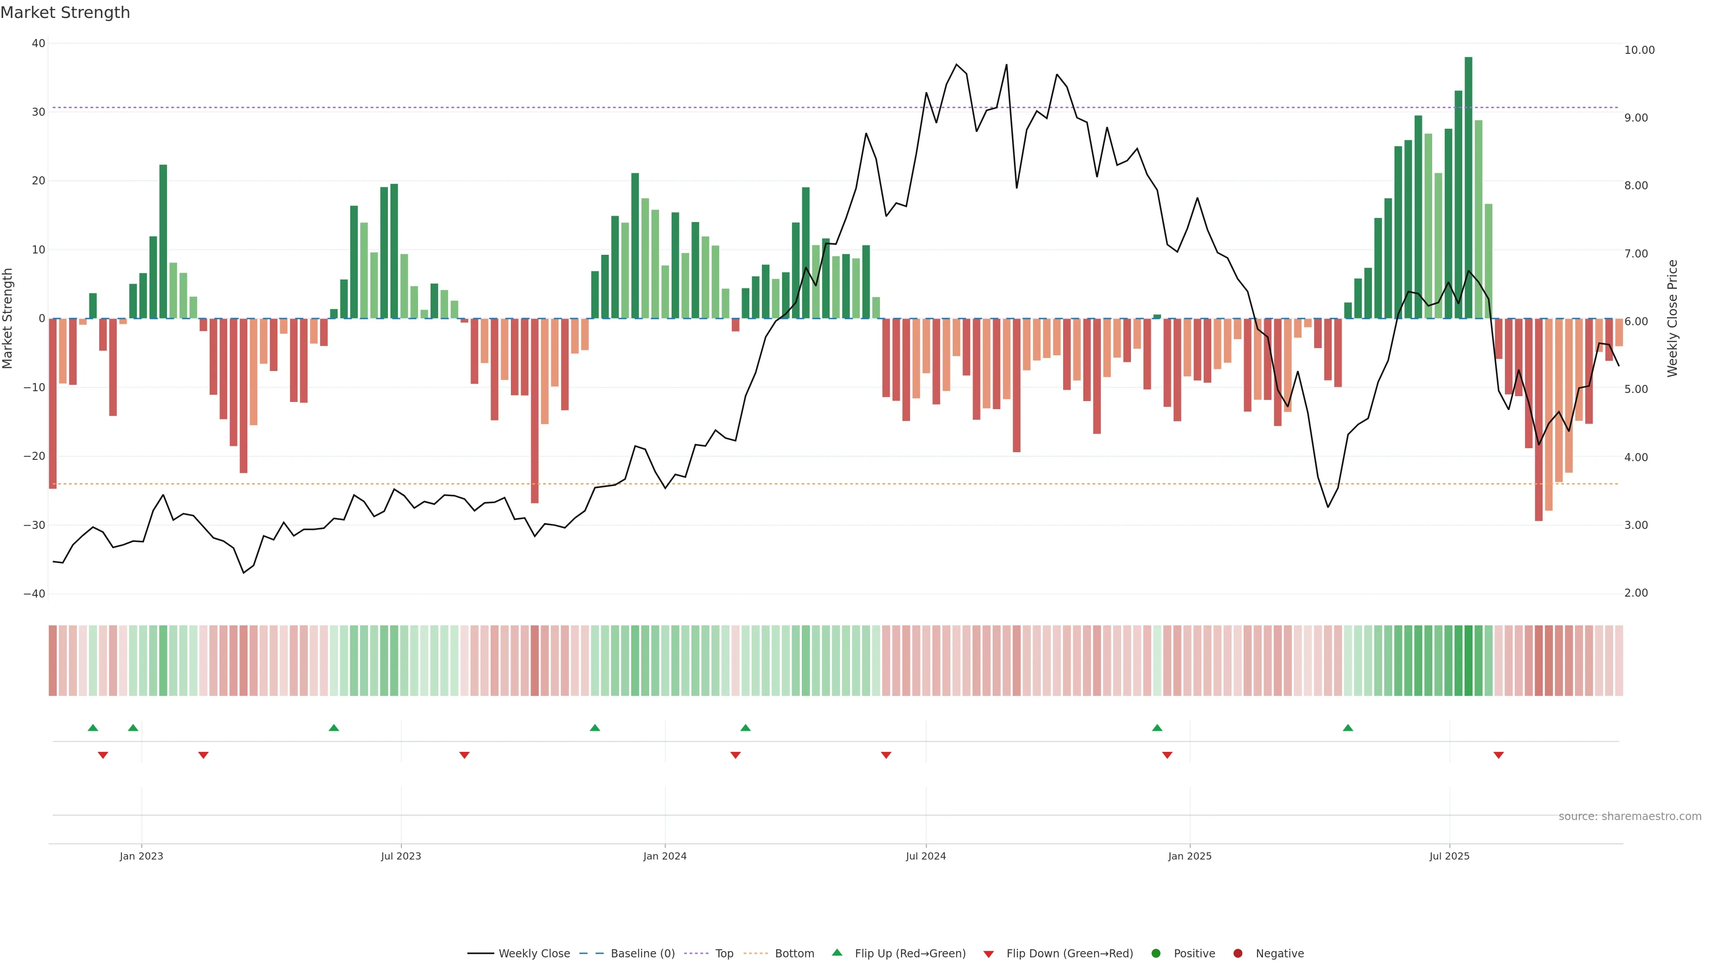Viewport: 1724px width, 969px height.
Task: Select the last green Flip Up marker
Action: click(x=1348, y=728)
